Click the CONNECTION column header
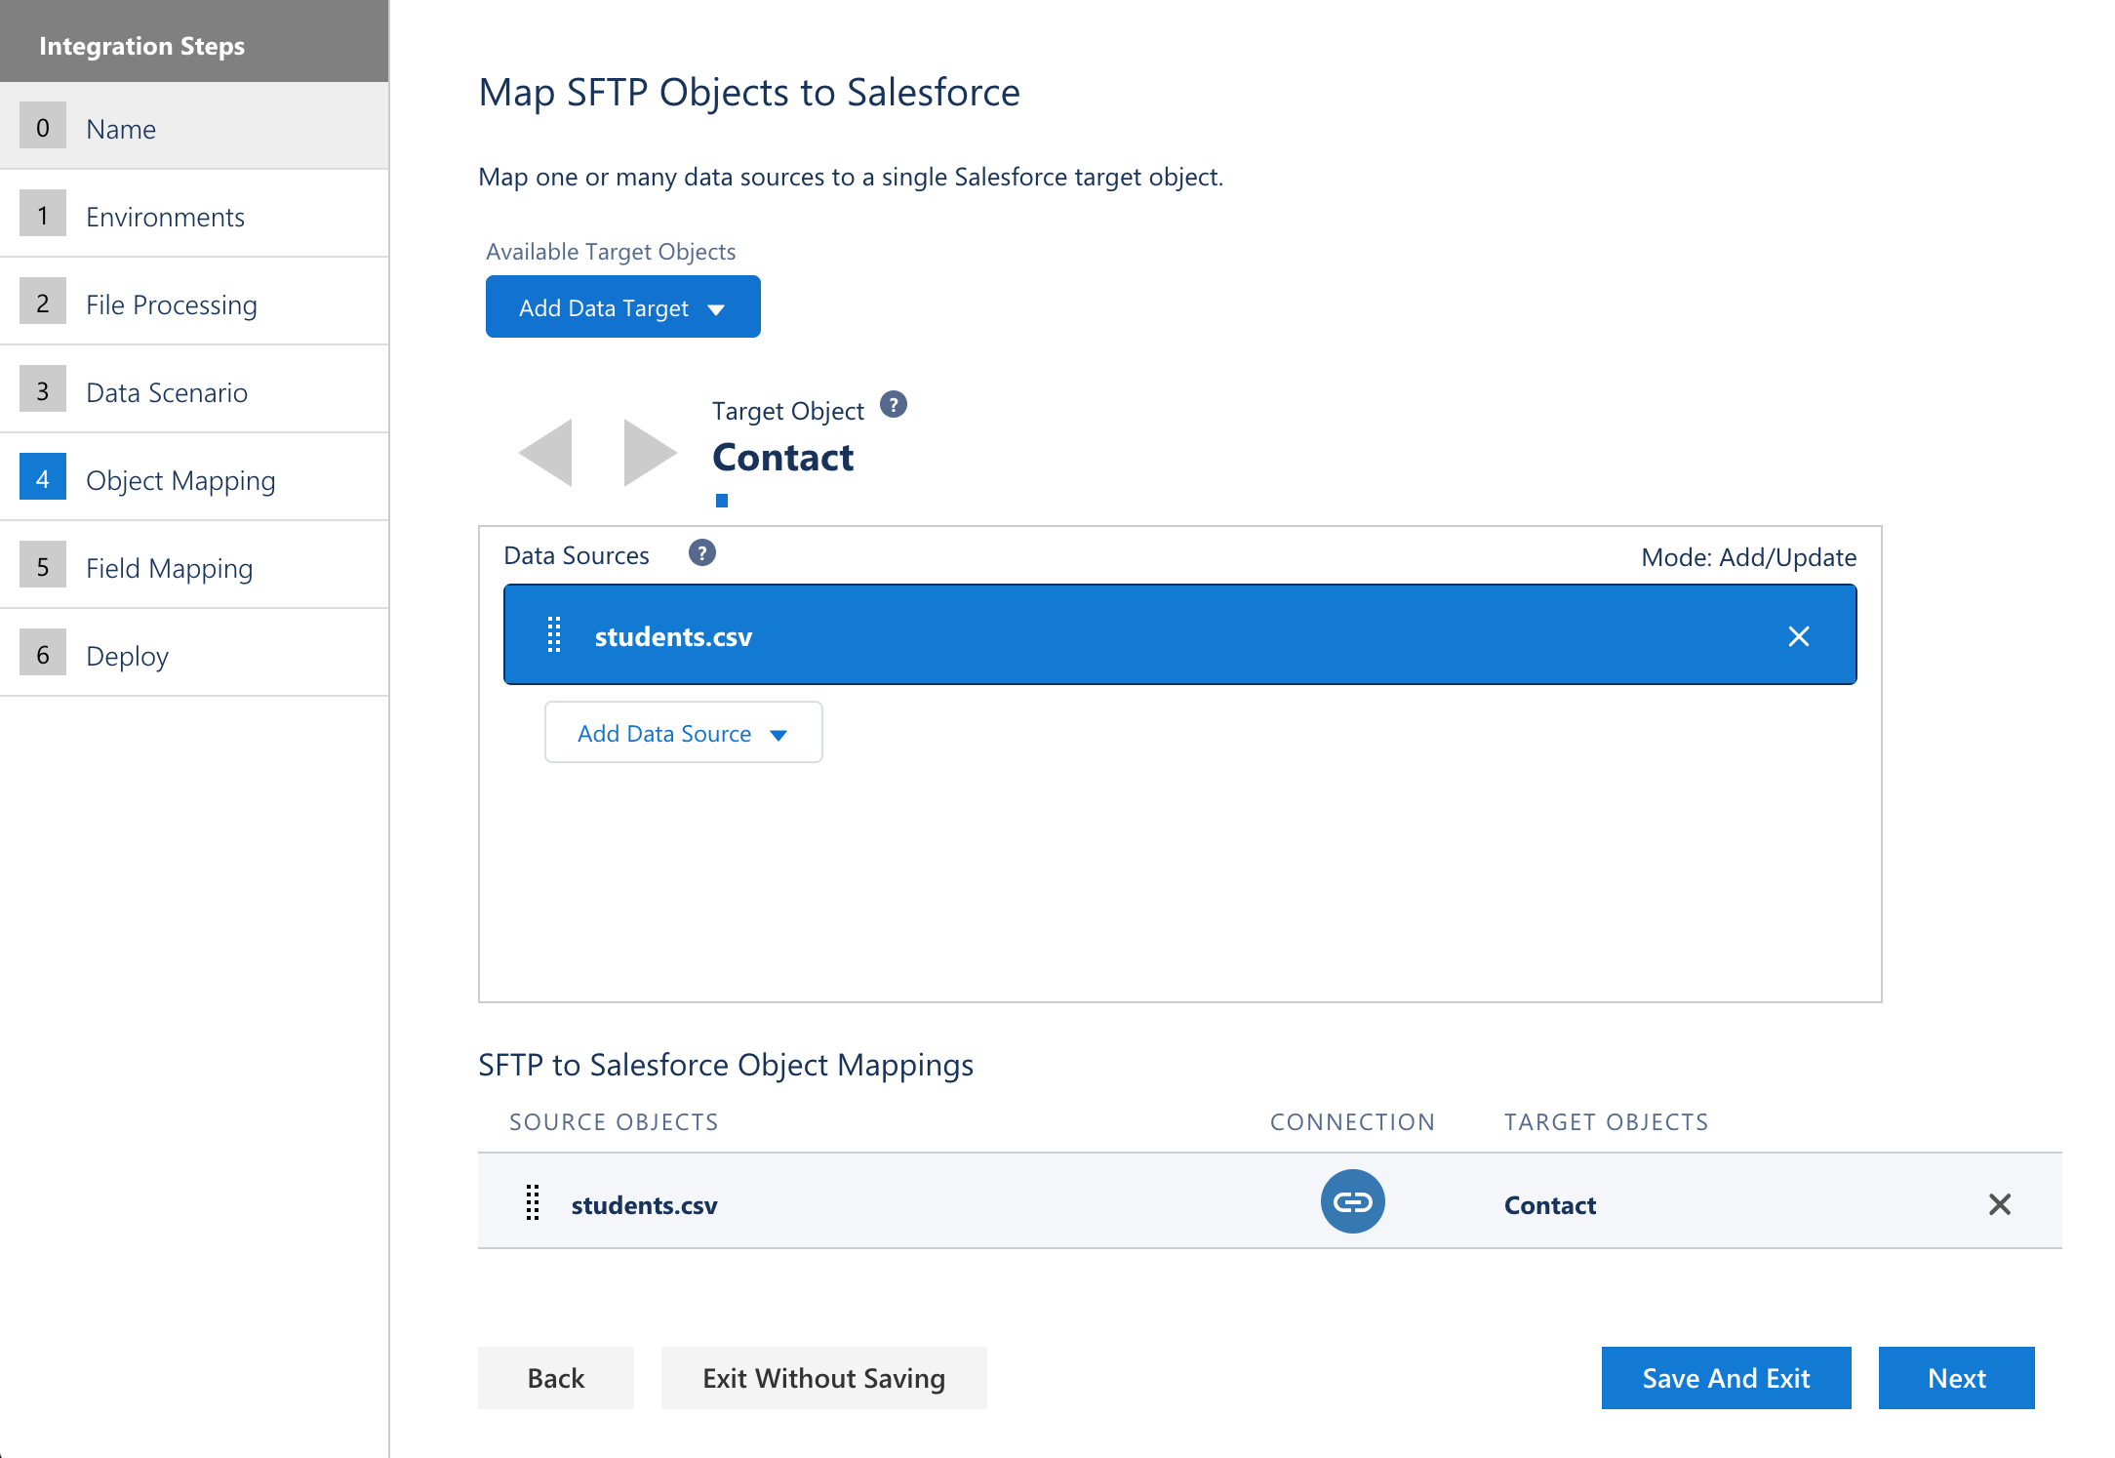Image resolution: width=2115 pixels, height=1458 pixels. click(x=1352, y=1122)
